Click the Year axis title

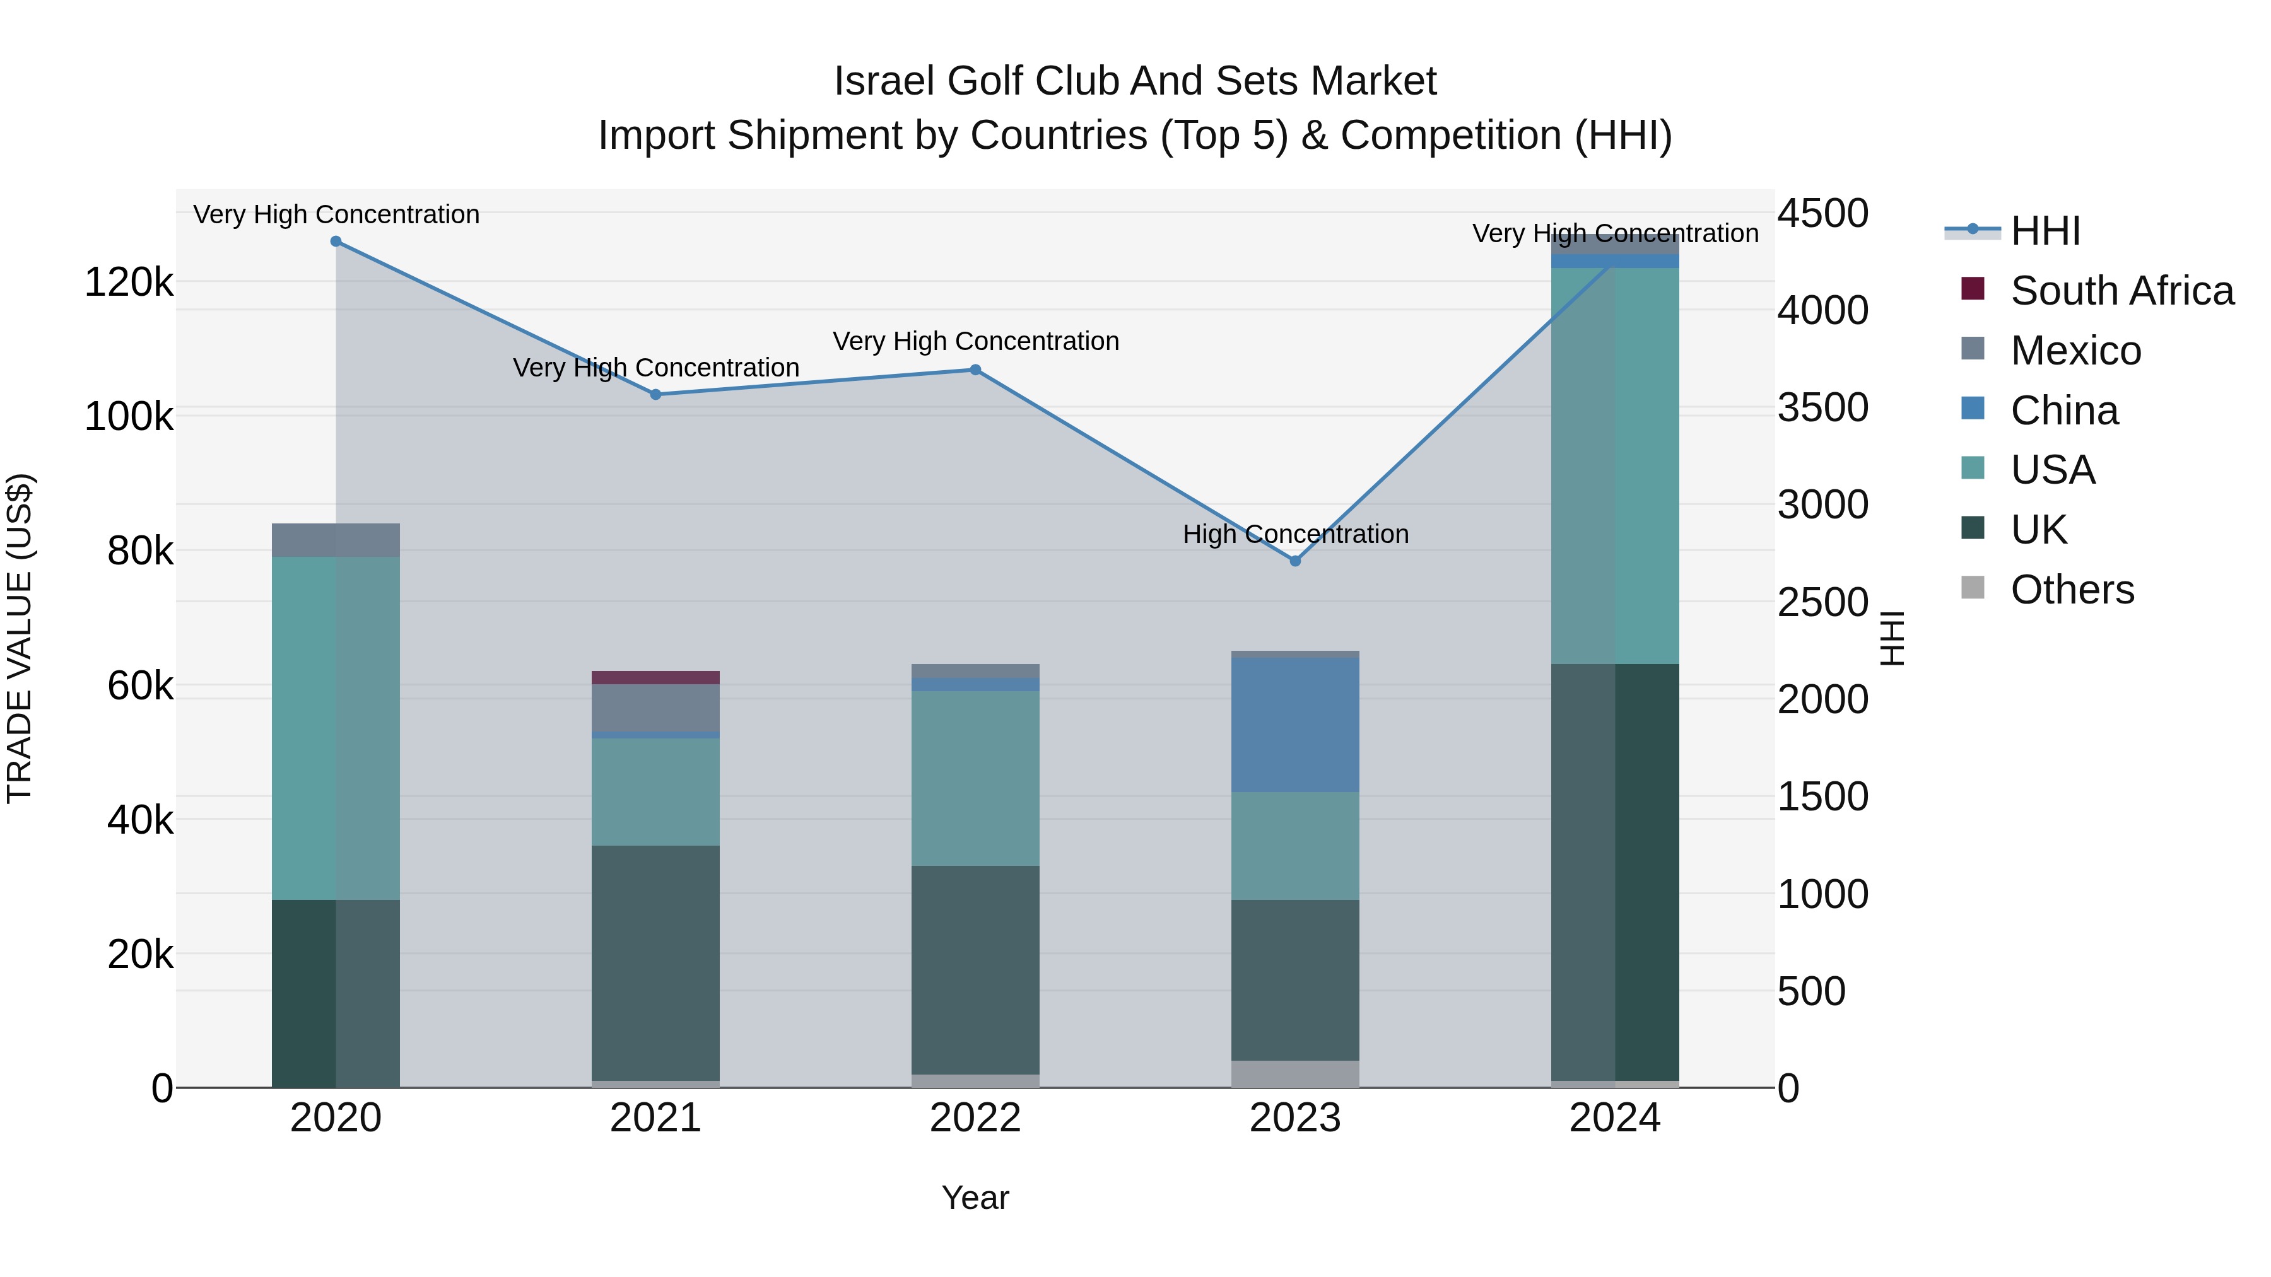pyautogui.click(x=975, y=1198)
